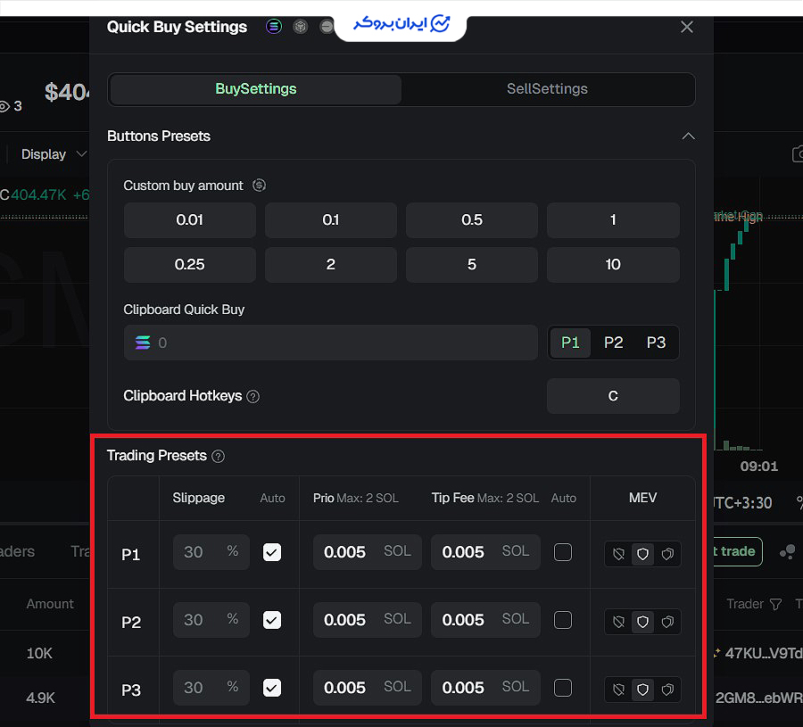Select P3 MEV rightmost shield icon
The height and width of the screenshot is (727, 803).
tap(667, 690)
